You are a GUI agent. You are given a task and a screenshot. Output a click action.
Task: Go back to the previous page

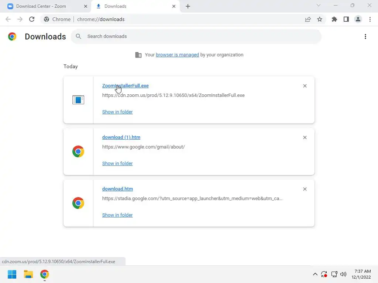click(x=8, y=19)
